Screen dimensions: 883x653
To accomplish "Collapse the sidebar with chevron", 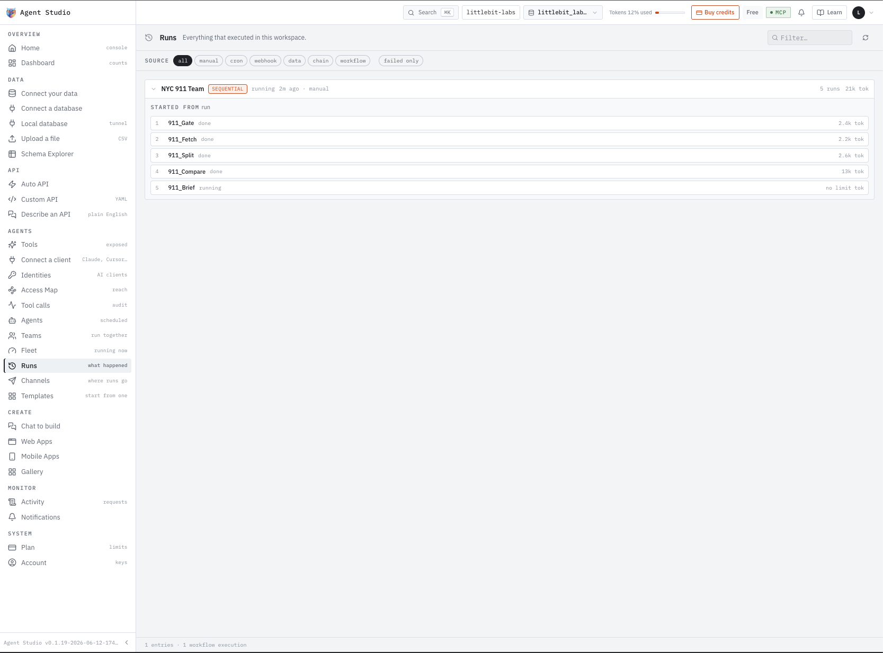I will pyautogui.click(x=127, y=643).
